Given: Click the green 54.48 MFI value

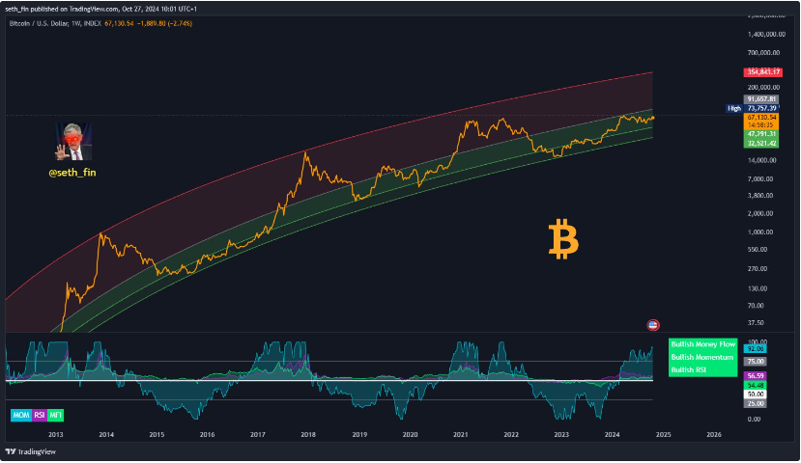Looking at the screenshot, I should tap(755, 386).
